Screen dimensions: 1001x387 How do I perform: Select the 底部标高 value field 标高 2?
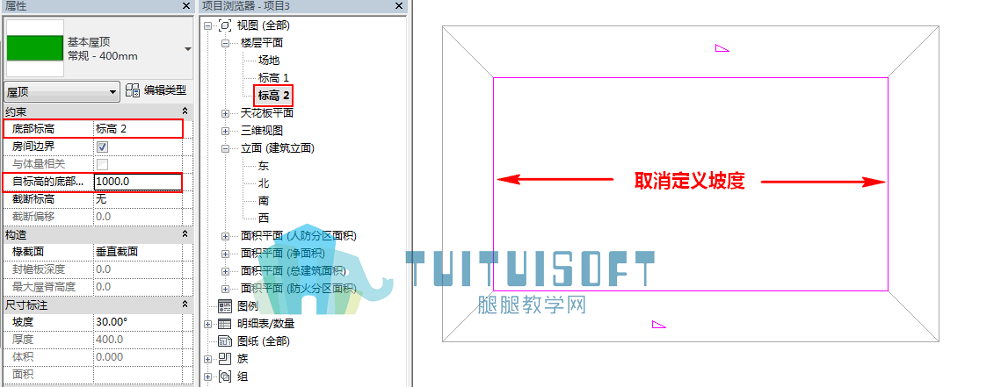coord(138,129)
